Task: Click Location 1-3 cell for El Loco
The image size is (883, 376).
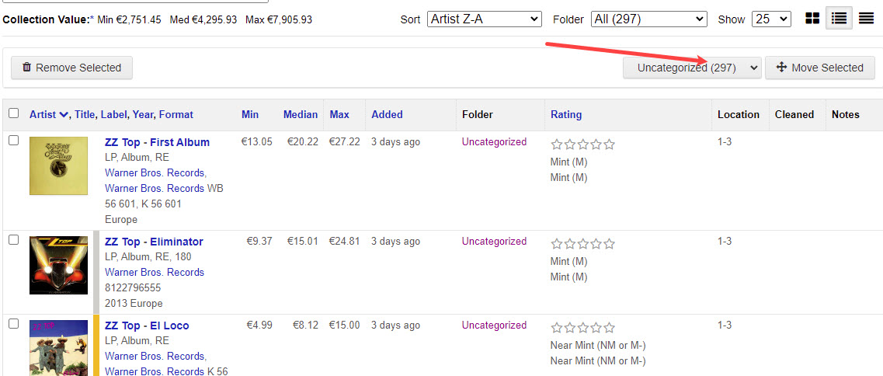Action: click(725, 326)
